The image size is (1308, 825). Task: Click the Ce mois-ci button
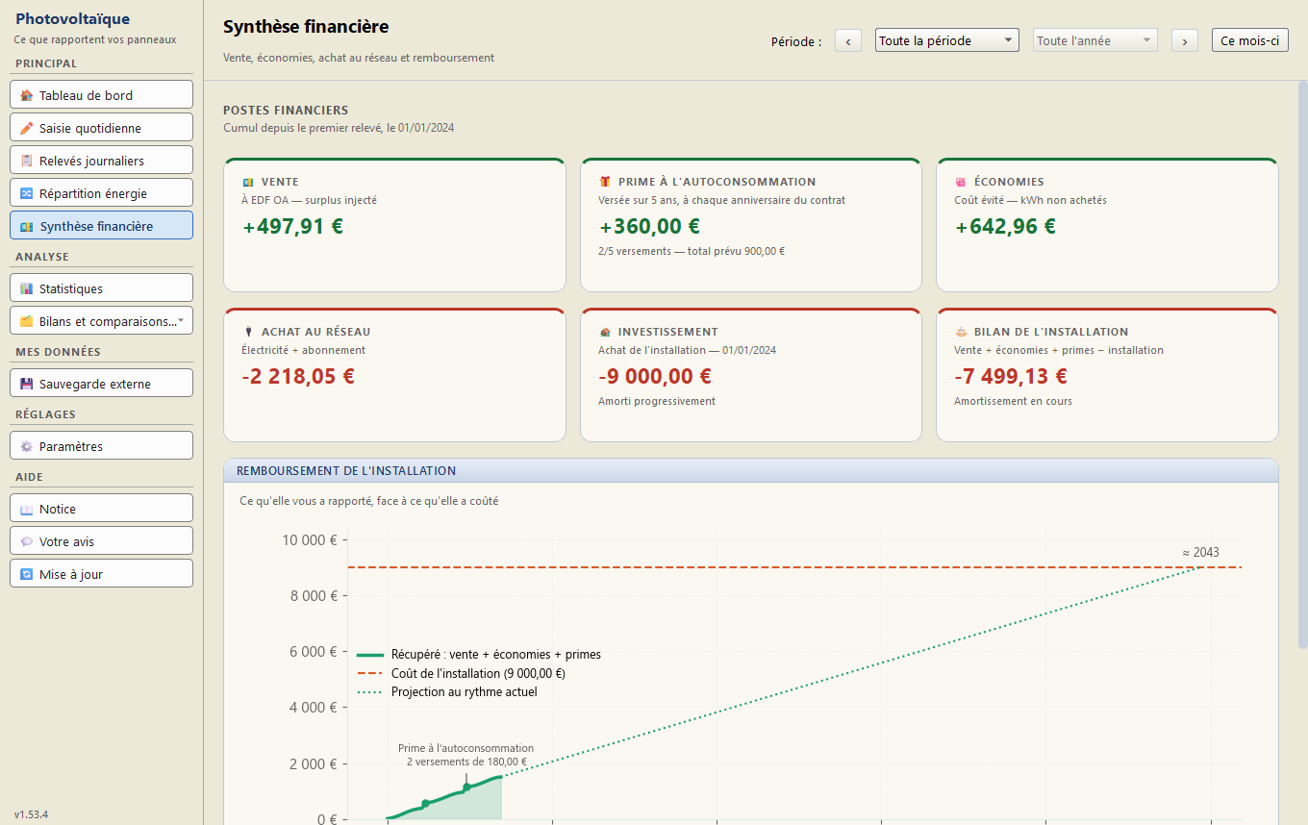[x=1250, y=40]
